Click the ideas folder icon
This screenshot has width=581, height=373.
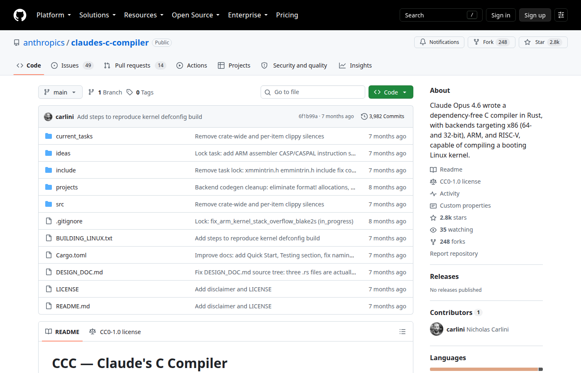(x=49, y=153)
